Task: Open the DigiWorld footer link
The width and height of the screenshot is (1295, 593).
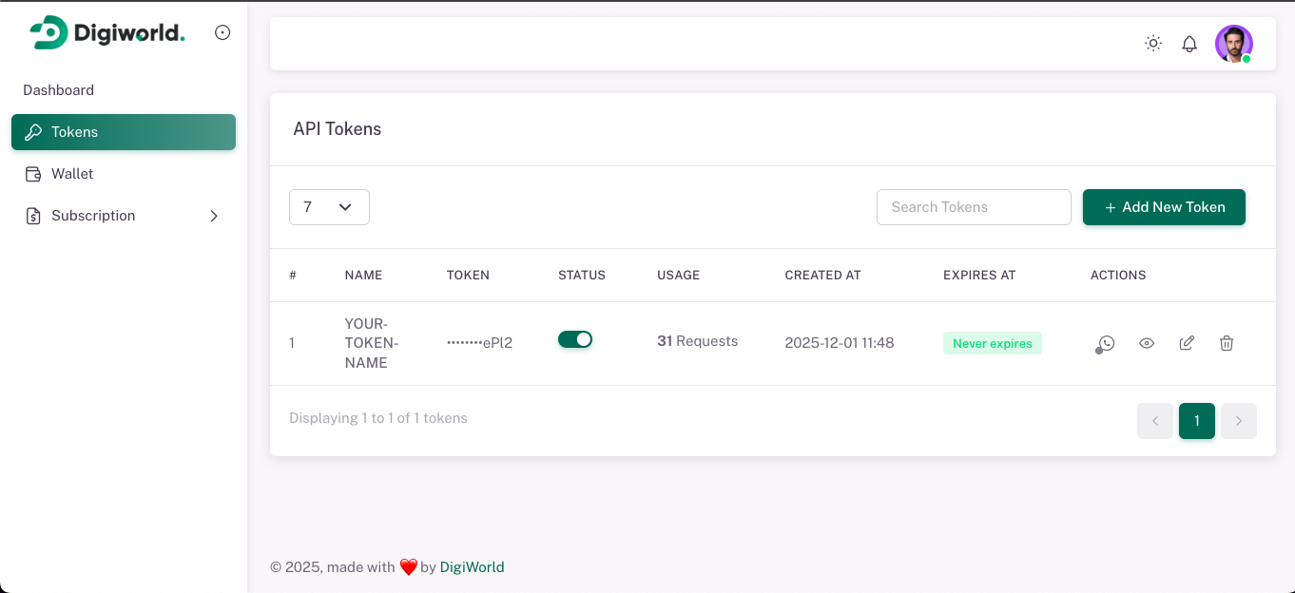Action: pos(472,567)
